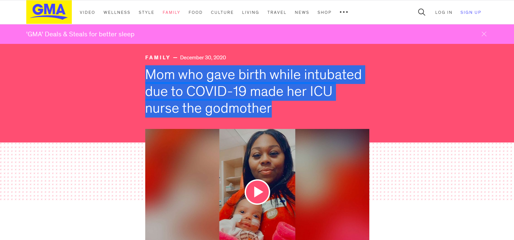Click the Sign Up link
The width and height of the screenshot is (514, 240).
pos(471,12)
